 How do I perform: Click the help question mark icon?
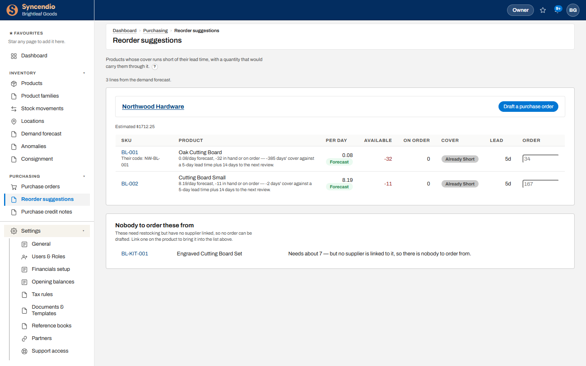[x=155, y=67]
